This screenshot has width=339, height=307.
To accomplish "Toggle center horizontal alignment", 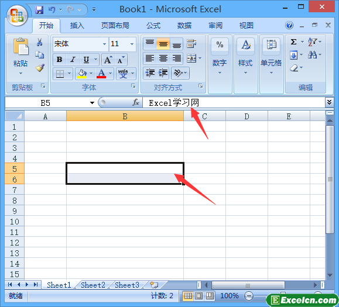I will click(x=163, y=58).
